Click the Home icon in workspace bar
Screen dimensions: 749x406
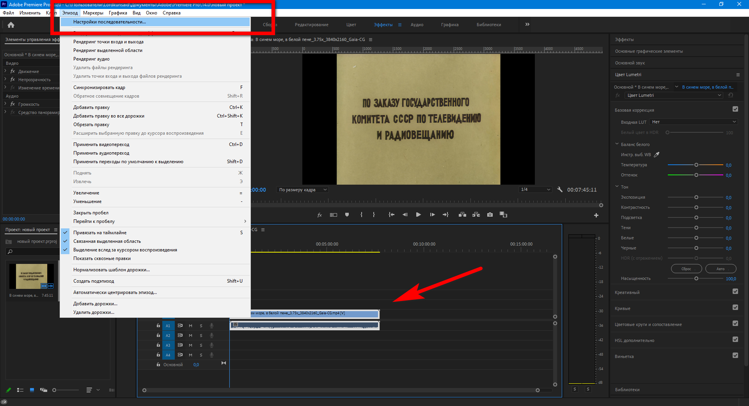[11, 25]
